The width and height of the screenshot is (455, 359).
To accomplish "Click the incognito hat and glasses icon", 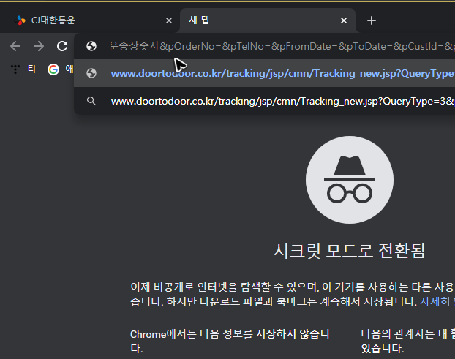I will point(350,180).
